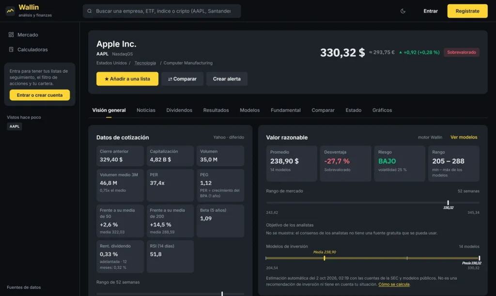
Task: Go to the Fundamental tab
Action: point(285,110)
